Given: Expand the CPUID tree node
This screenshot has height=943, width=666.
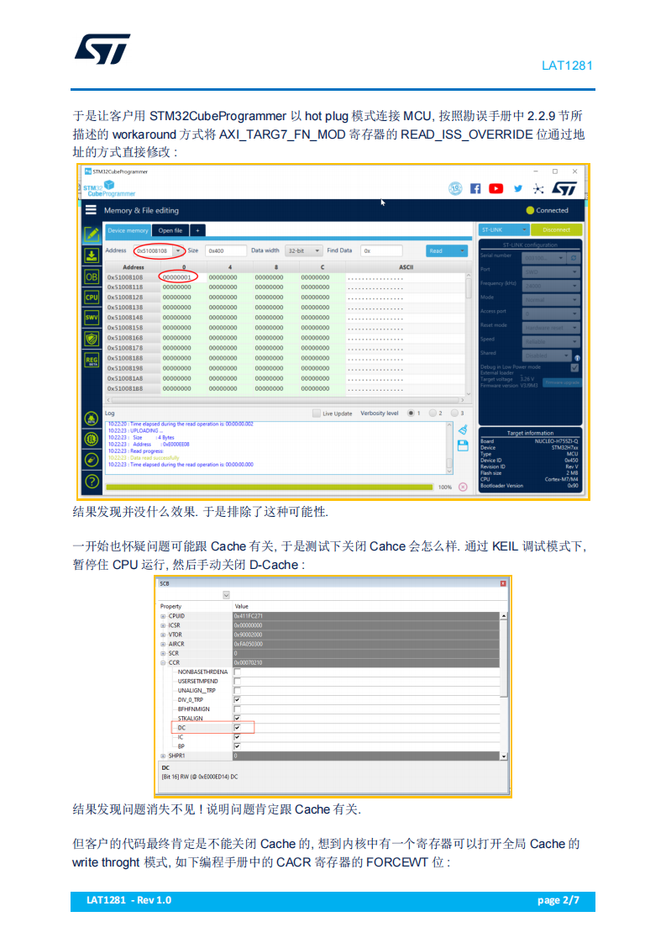Looking at the screenshot, I should [163, 616].
